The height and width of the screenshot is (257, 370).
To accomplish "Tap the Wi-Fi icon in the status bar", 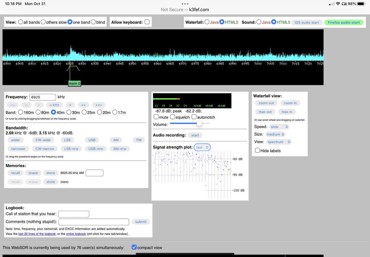I will [x=338, y=4].
